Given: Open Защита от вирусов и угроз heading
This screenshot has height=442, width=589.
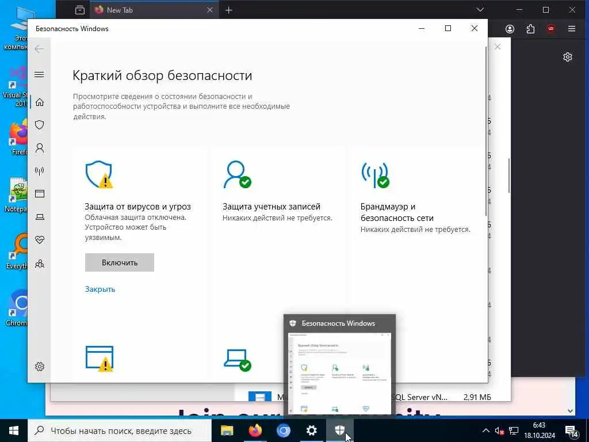Looking at the screenshot, I should coord(137,207).
